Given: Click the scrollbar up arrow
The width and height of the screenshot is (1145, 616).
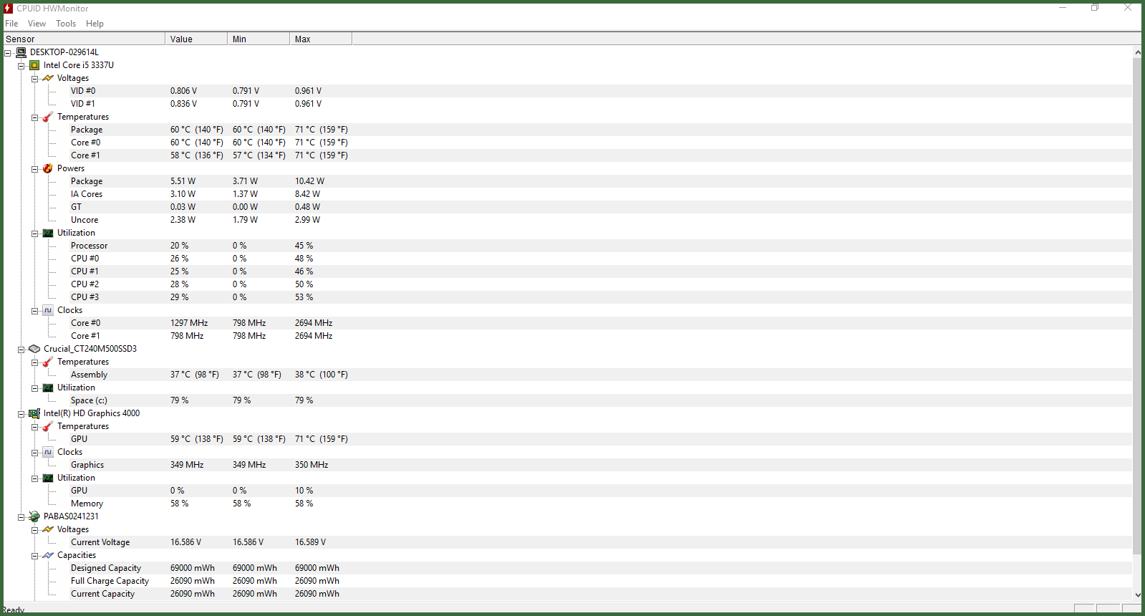Looking at the screenshot, I should pos(1137,52).
